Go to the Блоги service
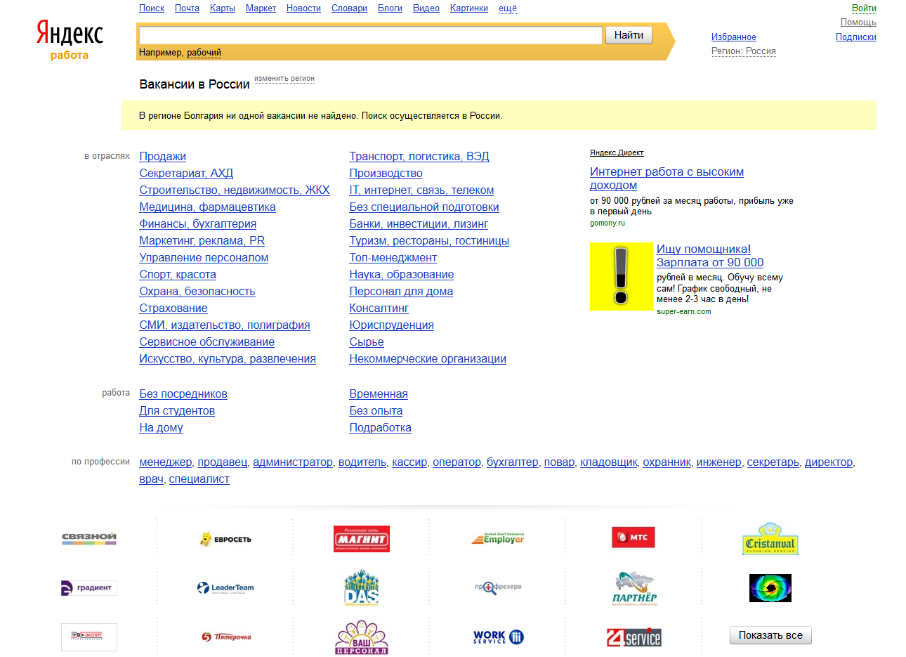The width and height of the screenshot is (906, 657). pyautogui.click(x=390, y=8)
